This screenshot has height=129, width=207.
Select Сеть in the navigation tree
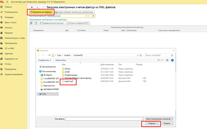point(45,94)
